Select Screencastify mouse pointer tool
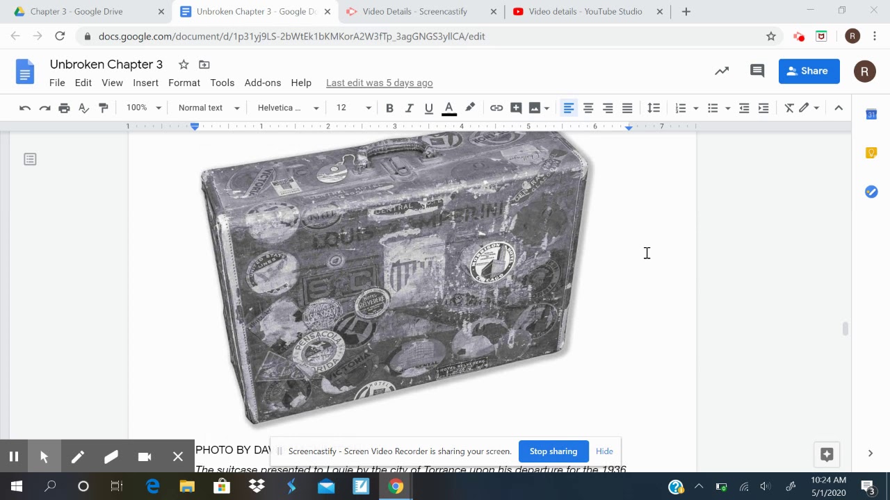Viewport: 890px width, 500px height. (x=44, y=456)
